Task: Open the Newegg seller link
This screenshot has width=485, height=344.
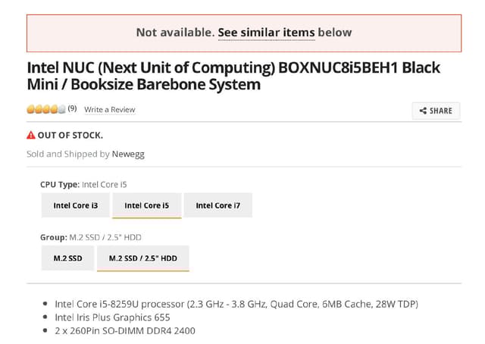Action: pyautogui.click(x=128, y=154)
